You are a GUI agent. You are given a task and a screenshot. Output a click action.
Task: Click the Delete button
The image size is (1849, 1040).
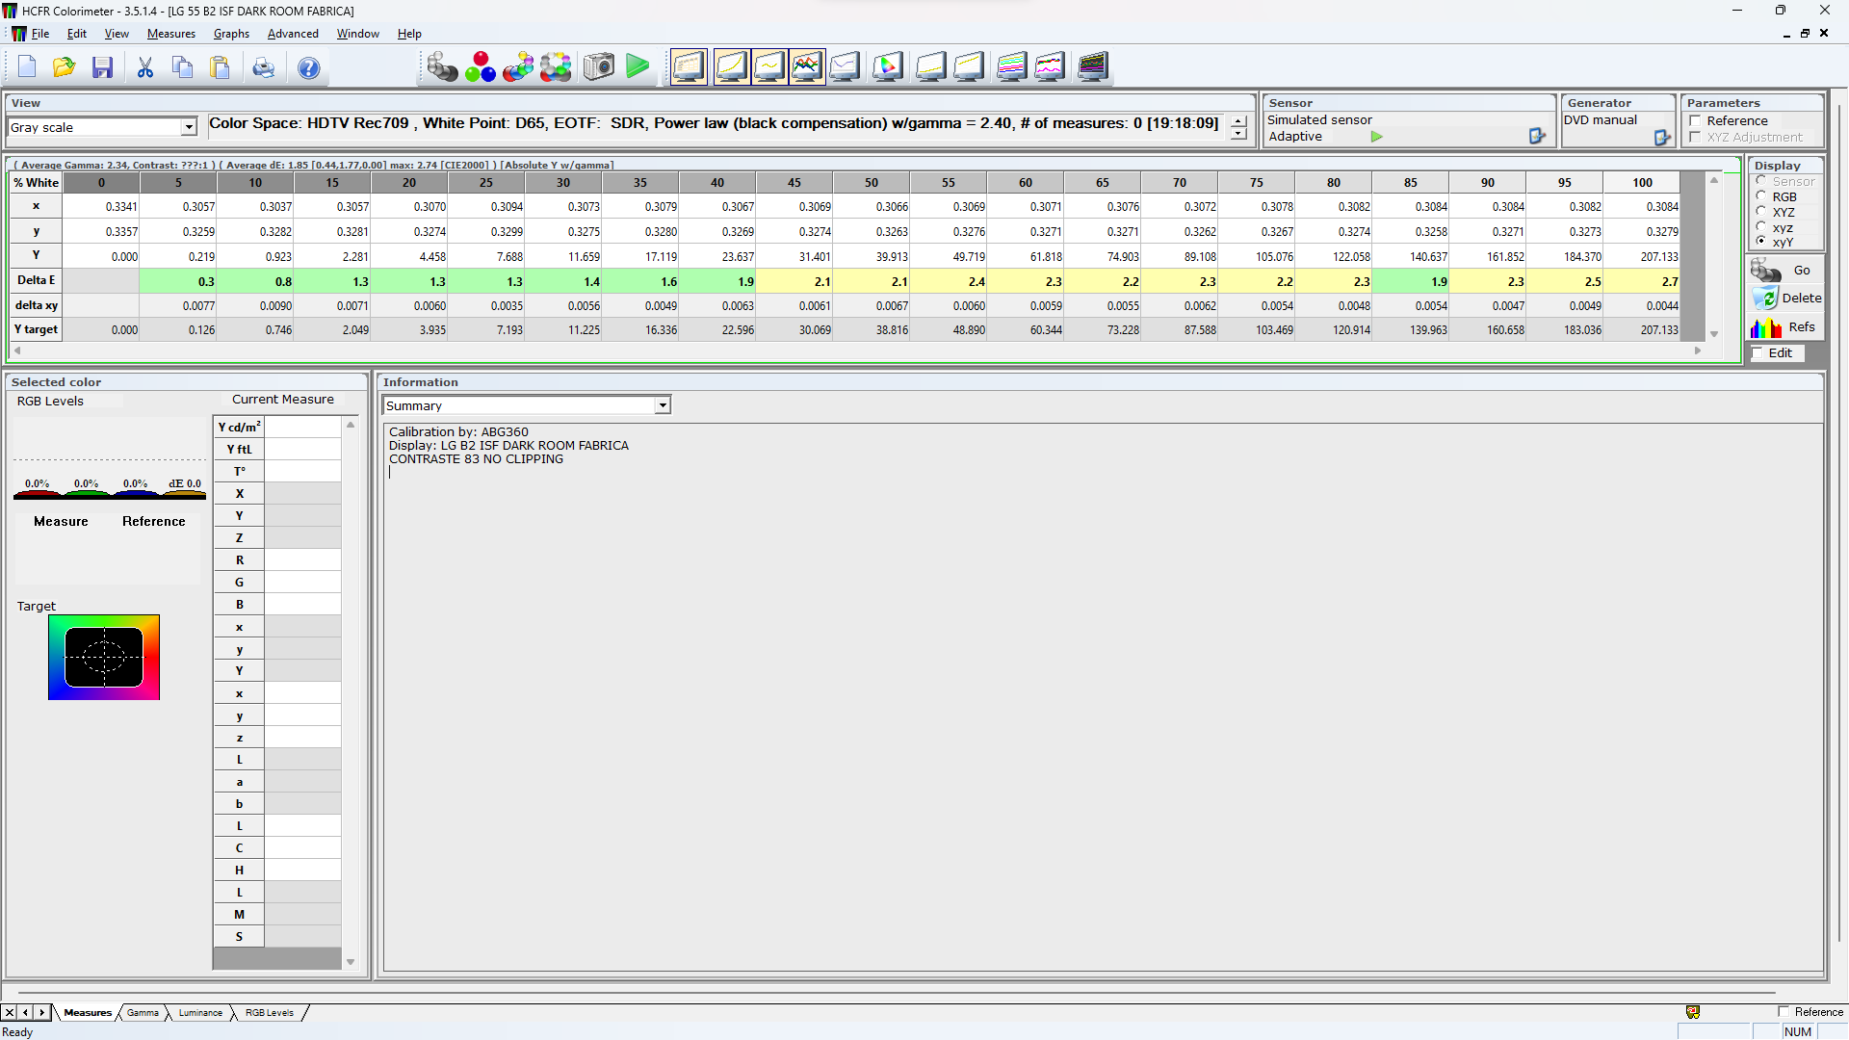pyautogui.click(x=1786, y=299)
